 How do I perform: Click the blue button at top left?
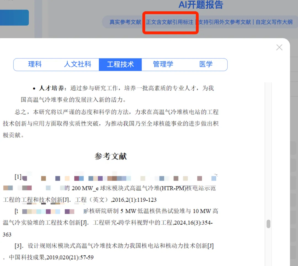click(x=14, y=17)
